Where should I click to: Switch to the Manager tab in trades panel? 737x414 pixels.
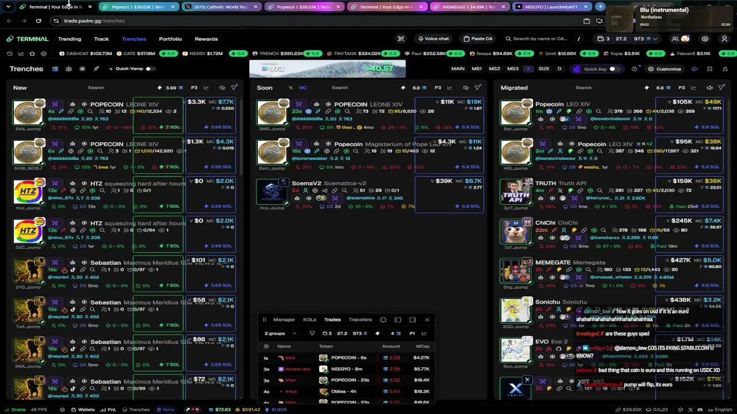pos(284,320)
